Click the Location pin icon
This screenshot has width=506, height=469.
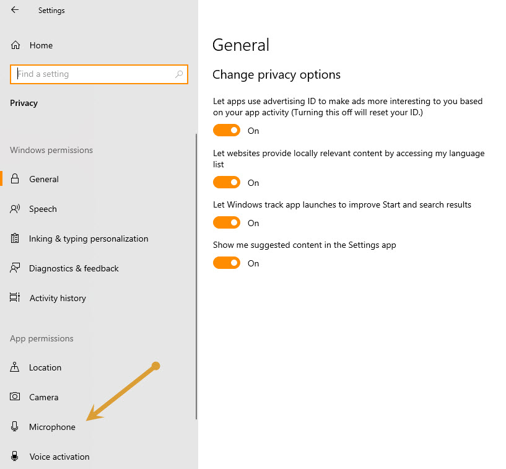point(14,367)
